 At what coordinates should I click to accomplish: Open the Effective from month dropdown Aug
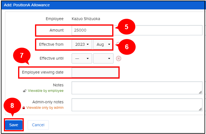click(x=103, y=44)
